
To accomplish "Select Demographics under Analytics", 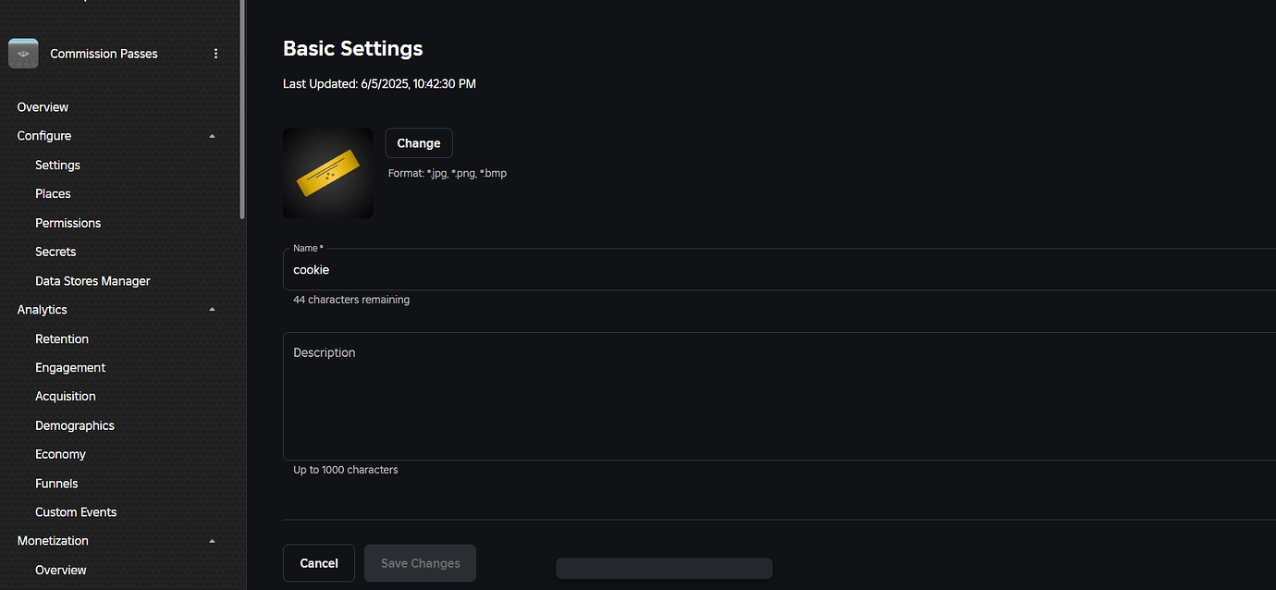I will coord(75,424).
